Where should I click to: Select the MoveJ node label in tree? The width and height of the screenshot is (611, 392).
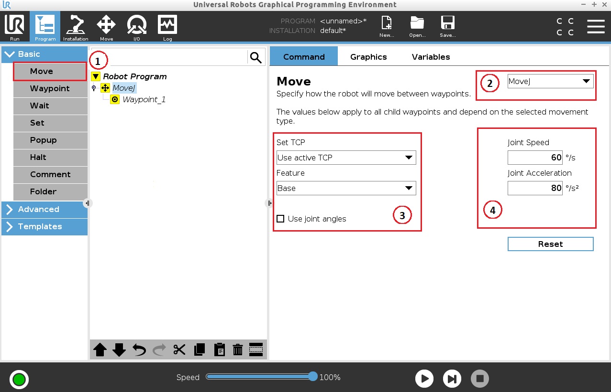pyautogui.click(x=124, y=88)
